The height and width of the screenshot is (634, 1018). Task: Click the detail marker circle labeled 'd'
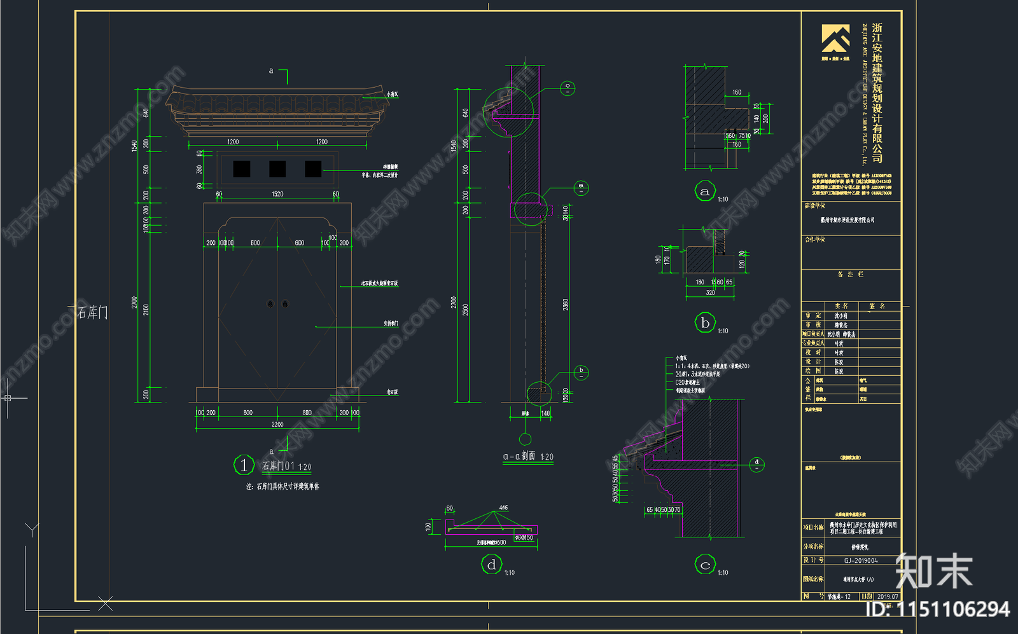491,564
